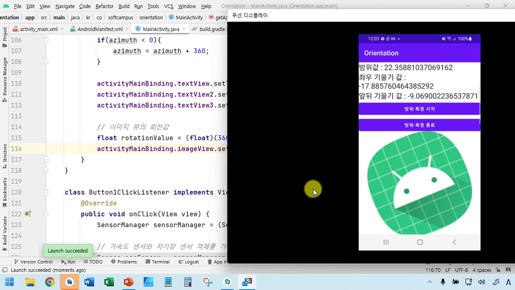Open line separator LF selector

click(x=447, y=270)
